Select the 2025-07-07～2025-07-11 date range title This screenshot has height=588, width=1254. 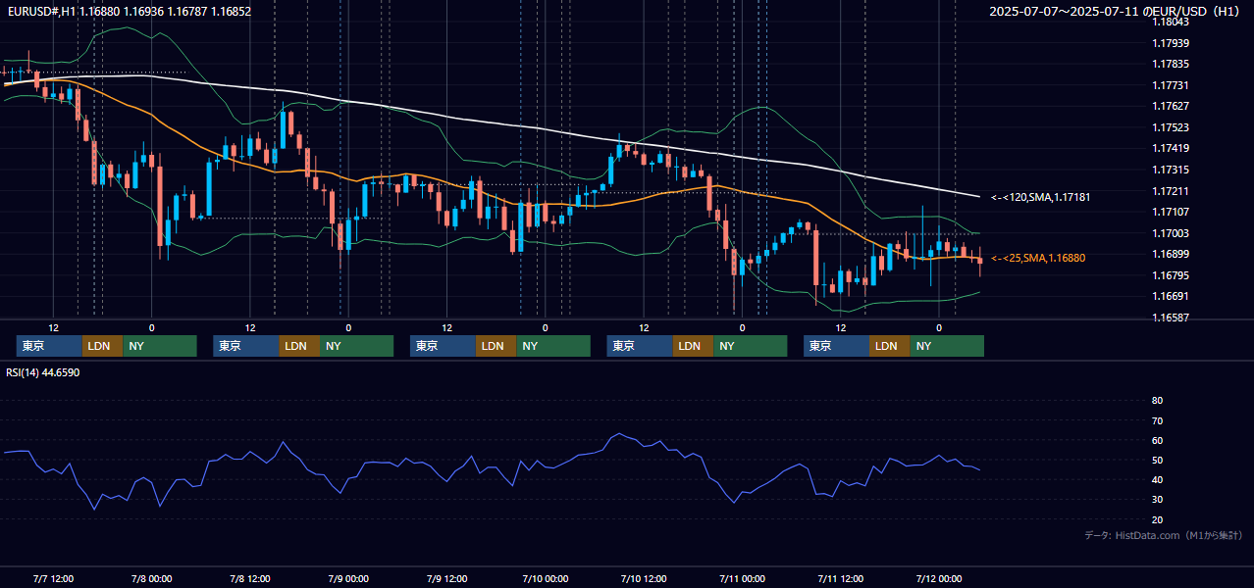coord(1116,12)
